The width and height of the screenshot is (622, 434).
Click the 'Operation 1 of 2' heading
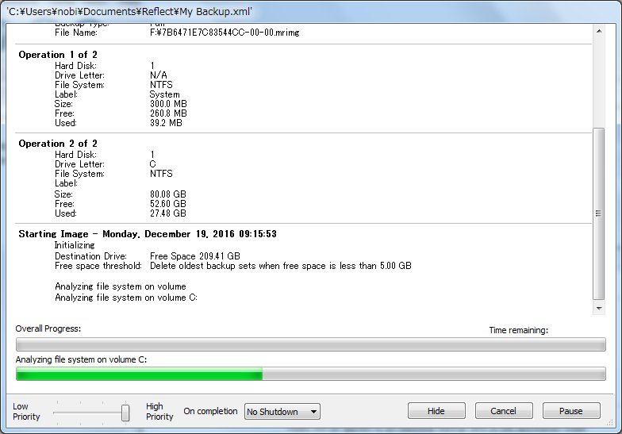coord(58,55)
